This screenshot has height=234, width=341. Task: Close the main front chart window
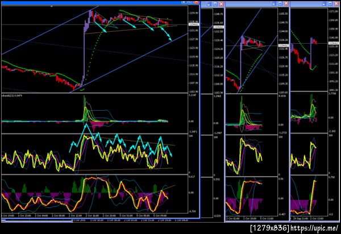(197, 2)
